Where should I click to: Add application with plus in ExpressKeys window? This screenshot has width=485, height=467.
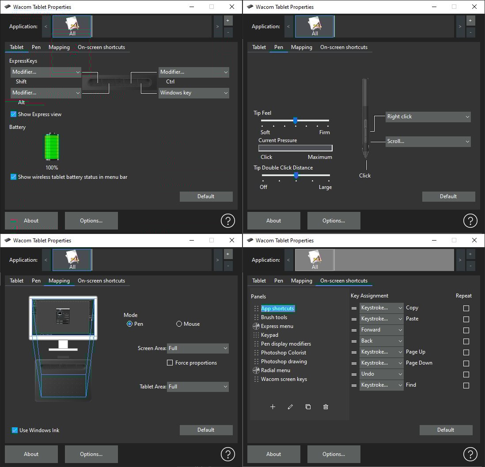pos(227,21)
